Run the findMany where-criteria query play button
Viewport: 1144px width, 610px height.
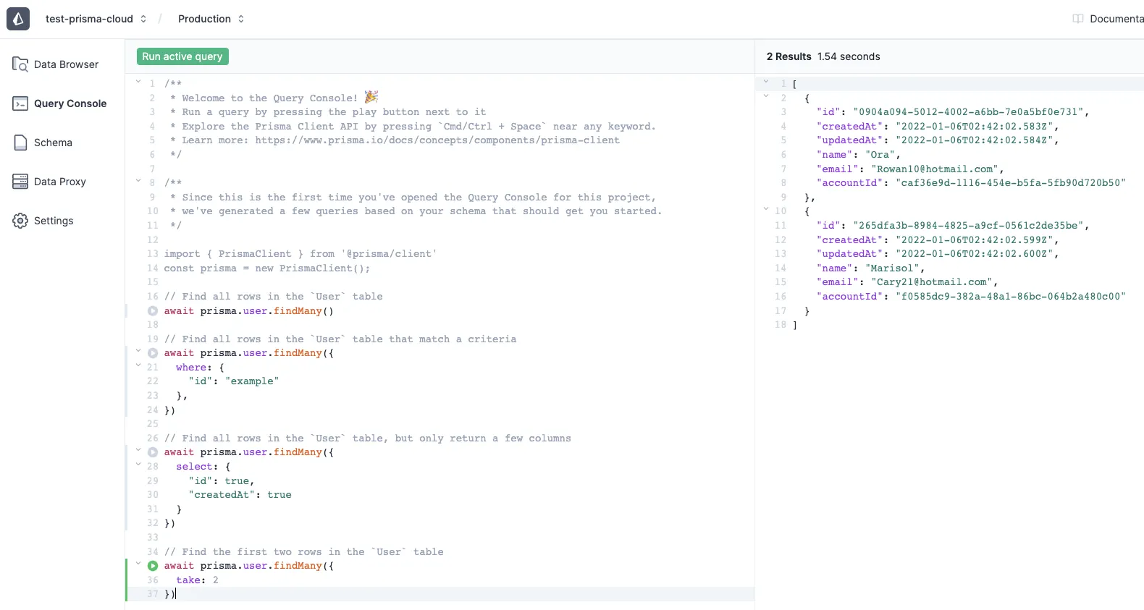coord(153,353)
